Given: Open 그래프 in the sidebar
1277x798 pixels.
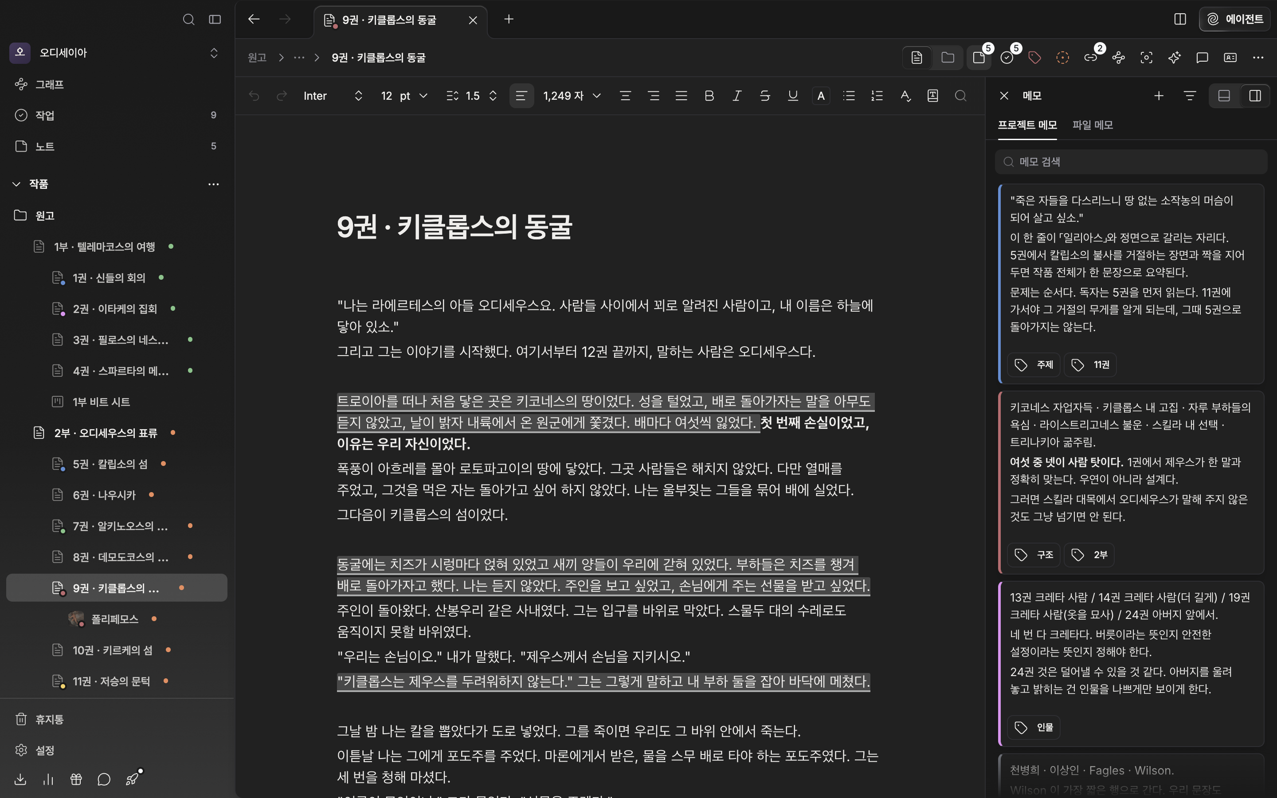Looking at the screenshot, I should point(117,84).
